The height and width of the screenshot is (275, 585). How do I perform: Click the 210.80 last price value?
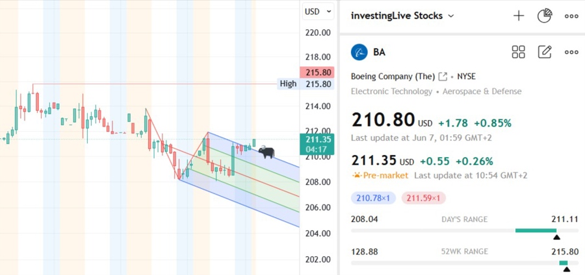tap(383, 120)
